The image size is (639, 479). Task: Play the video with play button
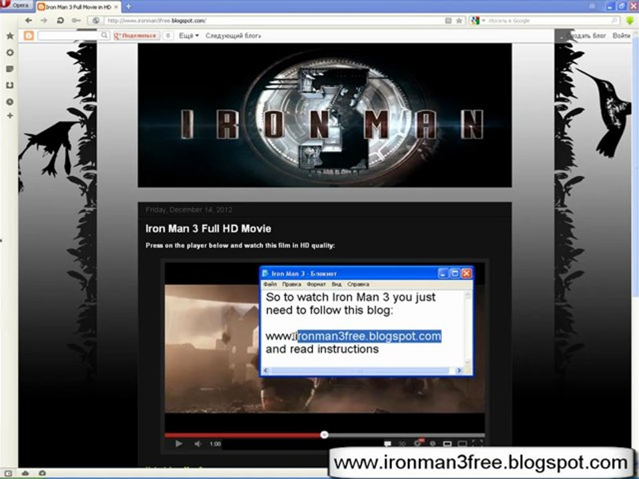tap(178, 444)
